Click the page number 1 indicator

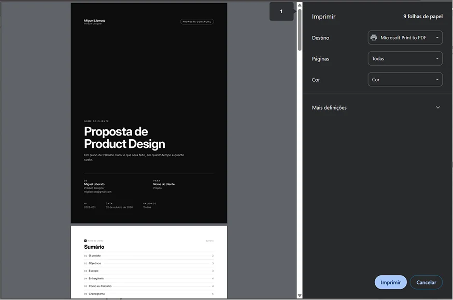281,11
